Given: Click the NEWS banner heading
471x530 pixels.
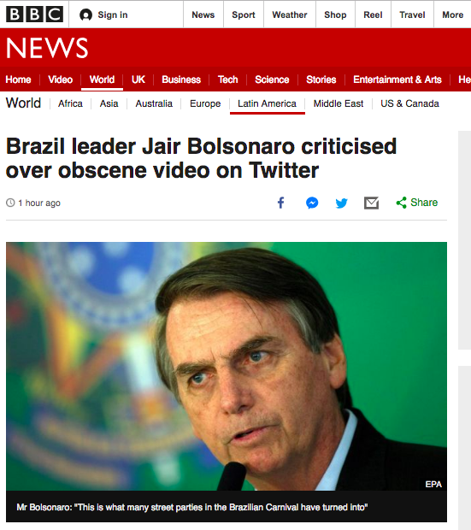Looking at the screenshot, I should pyautogui.click(x=47, y=48).
